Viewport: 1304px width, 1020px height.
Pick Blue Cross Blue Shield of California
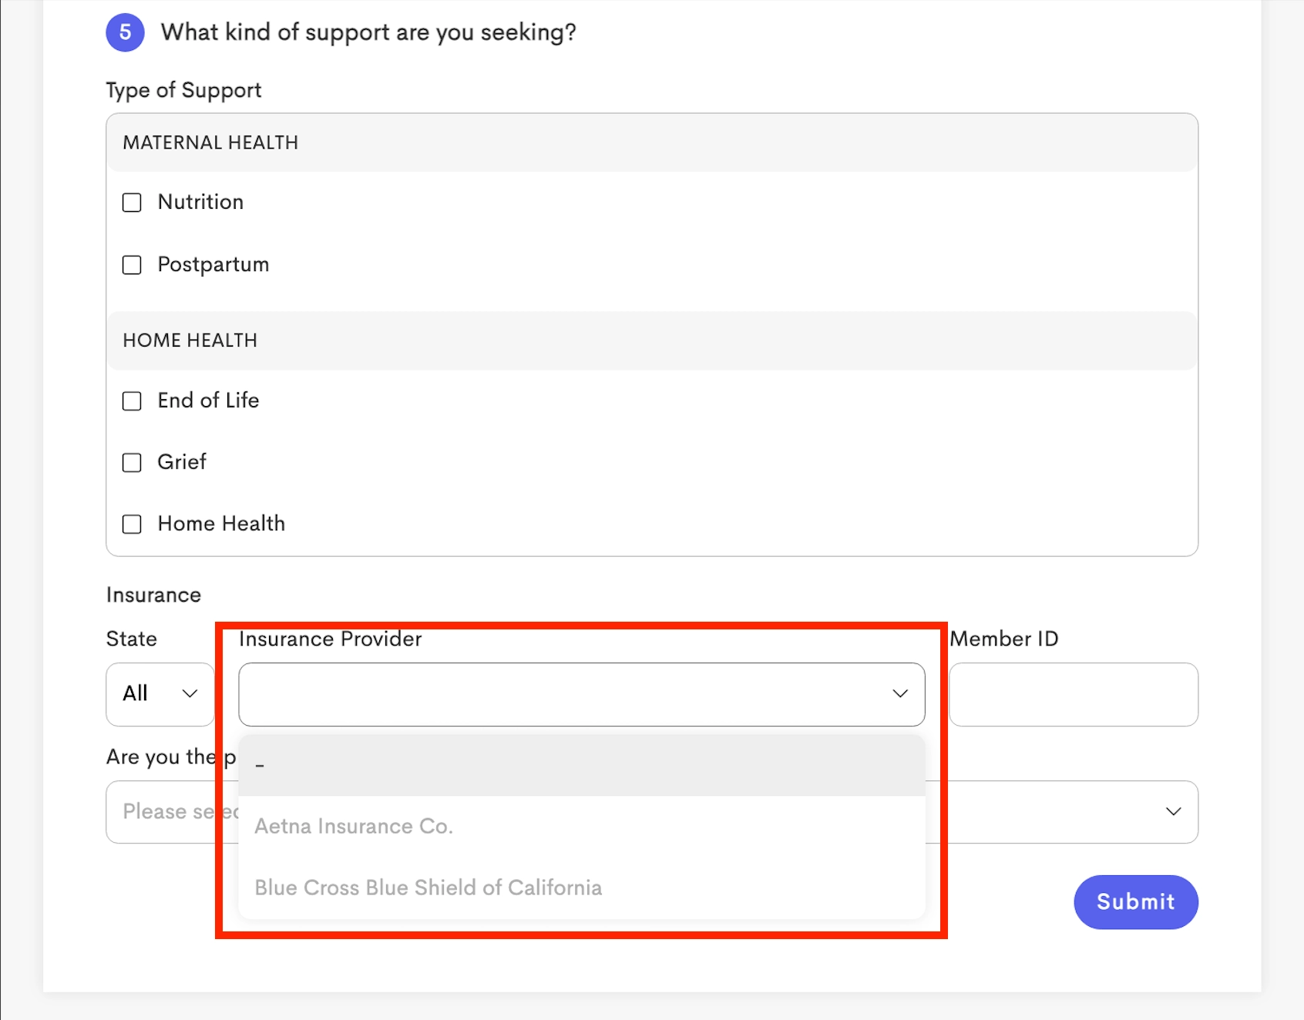(x=582, y=888)
